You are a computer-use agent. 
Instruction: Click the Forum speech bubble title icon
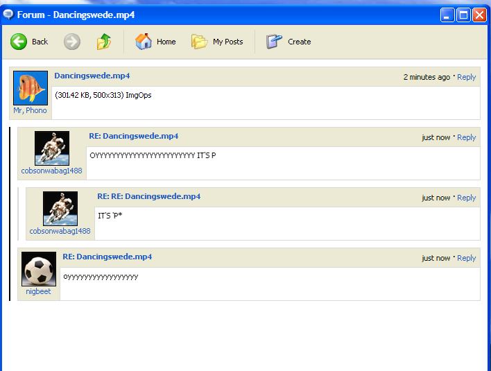8,14
